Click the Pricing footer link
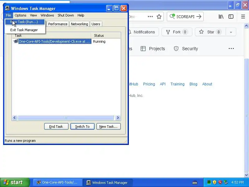Image resolution: width=249 pixels, height=187 pixels. coord(149,84)
